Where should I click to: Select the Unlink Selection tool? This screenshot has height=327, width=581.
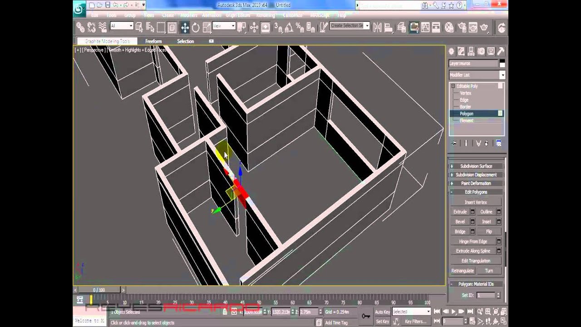click(x=91, y=28)
